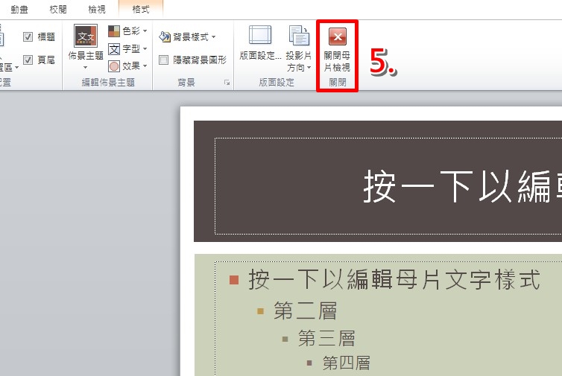Open the 背景樣式 background styles dropdown
The height and width of the screenshot is (376, 562).
pyautogui.click(x=187, y=36)
